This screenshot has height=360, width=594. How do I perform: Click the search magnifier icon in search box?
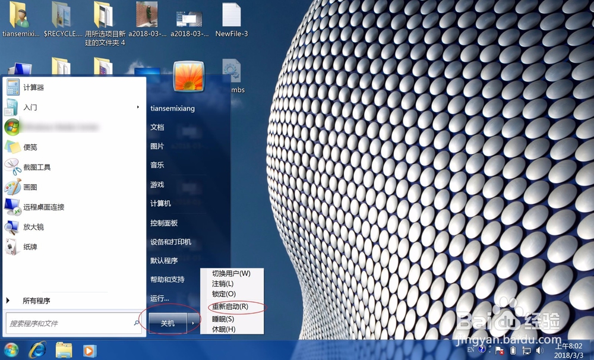[x=137, y=323]
